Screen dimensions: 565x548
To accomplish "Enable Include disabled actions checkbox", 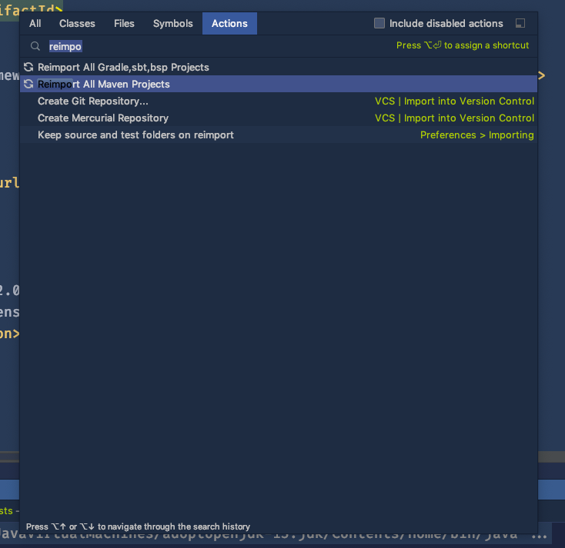I will pyautogui.click(x=379, y=23).
